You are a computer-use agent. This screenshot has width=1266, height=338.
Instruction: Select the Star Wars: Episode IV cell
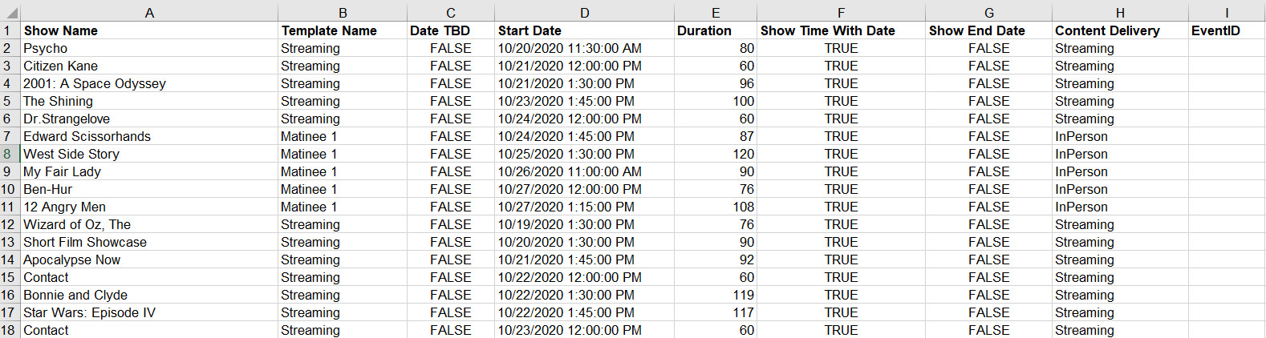149,312
